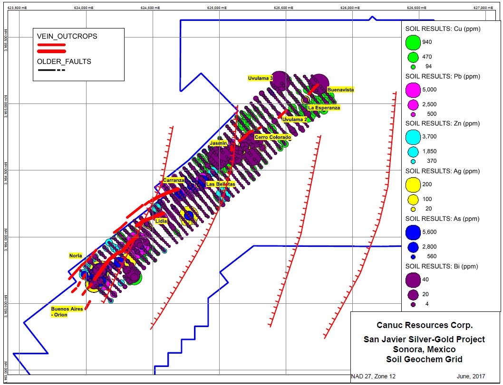
Task: Select the Buenos Aires - Orion label
Action: coord(67,311)
